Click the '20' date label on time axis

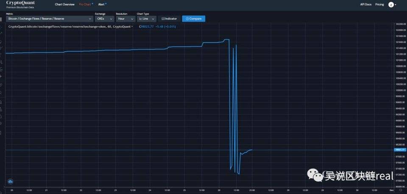click(x=12, y=190)
